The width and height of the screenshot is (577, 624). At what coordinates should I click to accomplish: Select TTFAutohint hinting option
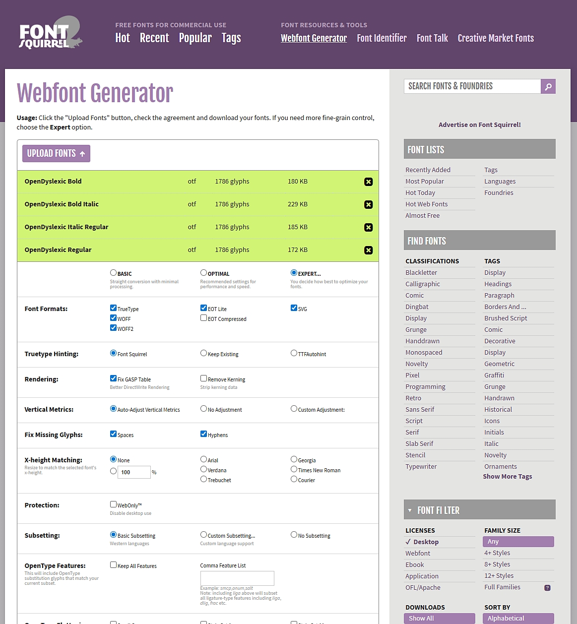pyautogui.click(x=294, y=353)
